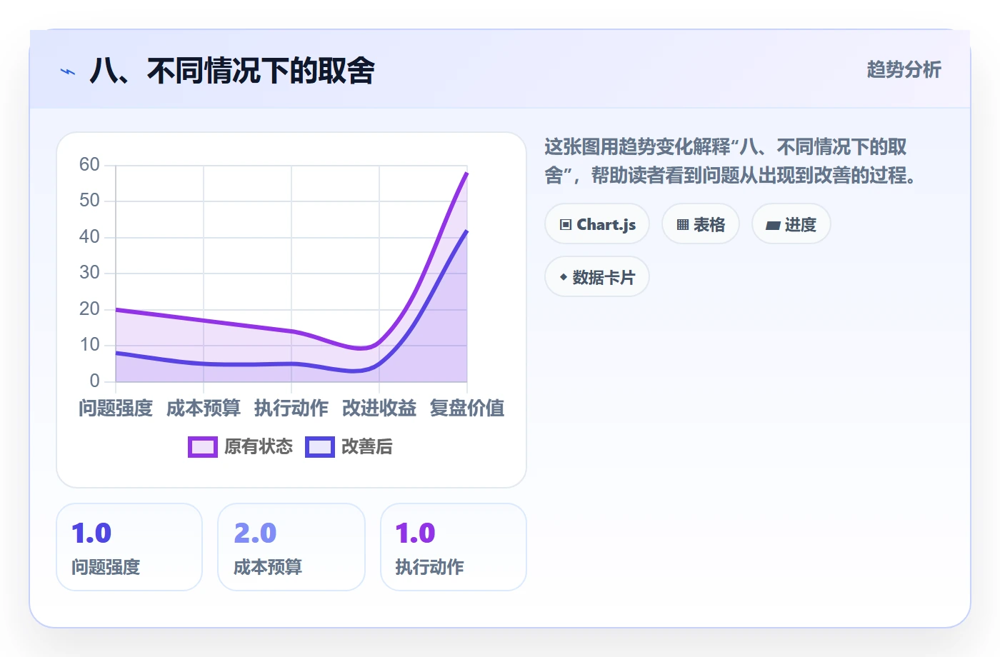This screenshot has height=657, width=1000.
Task: Select the 进度 tag pill
Action: coord(791,224)
